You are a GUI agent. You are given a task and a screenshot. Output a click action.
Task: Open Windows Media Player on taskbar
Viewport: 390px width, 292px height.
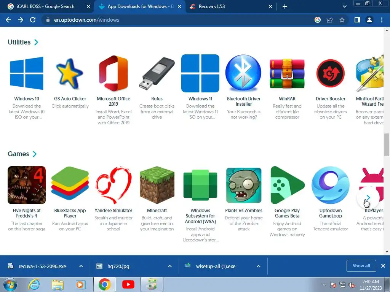[x=81, y=284]
